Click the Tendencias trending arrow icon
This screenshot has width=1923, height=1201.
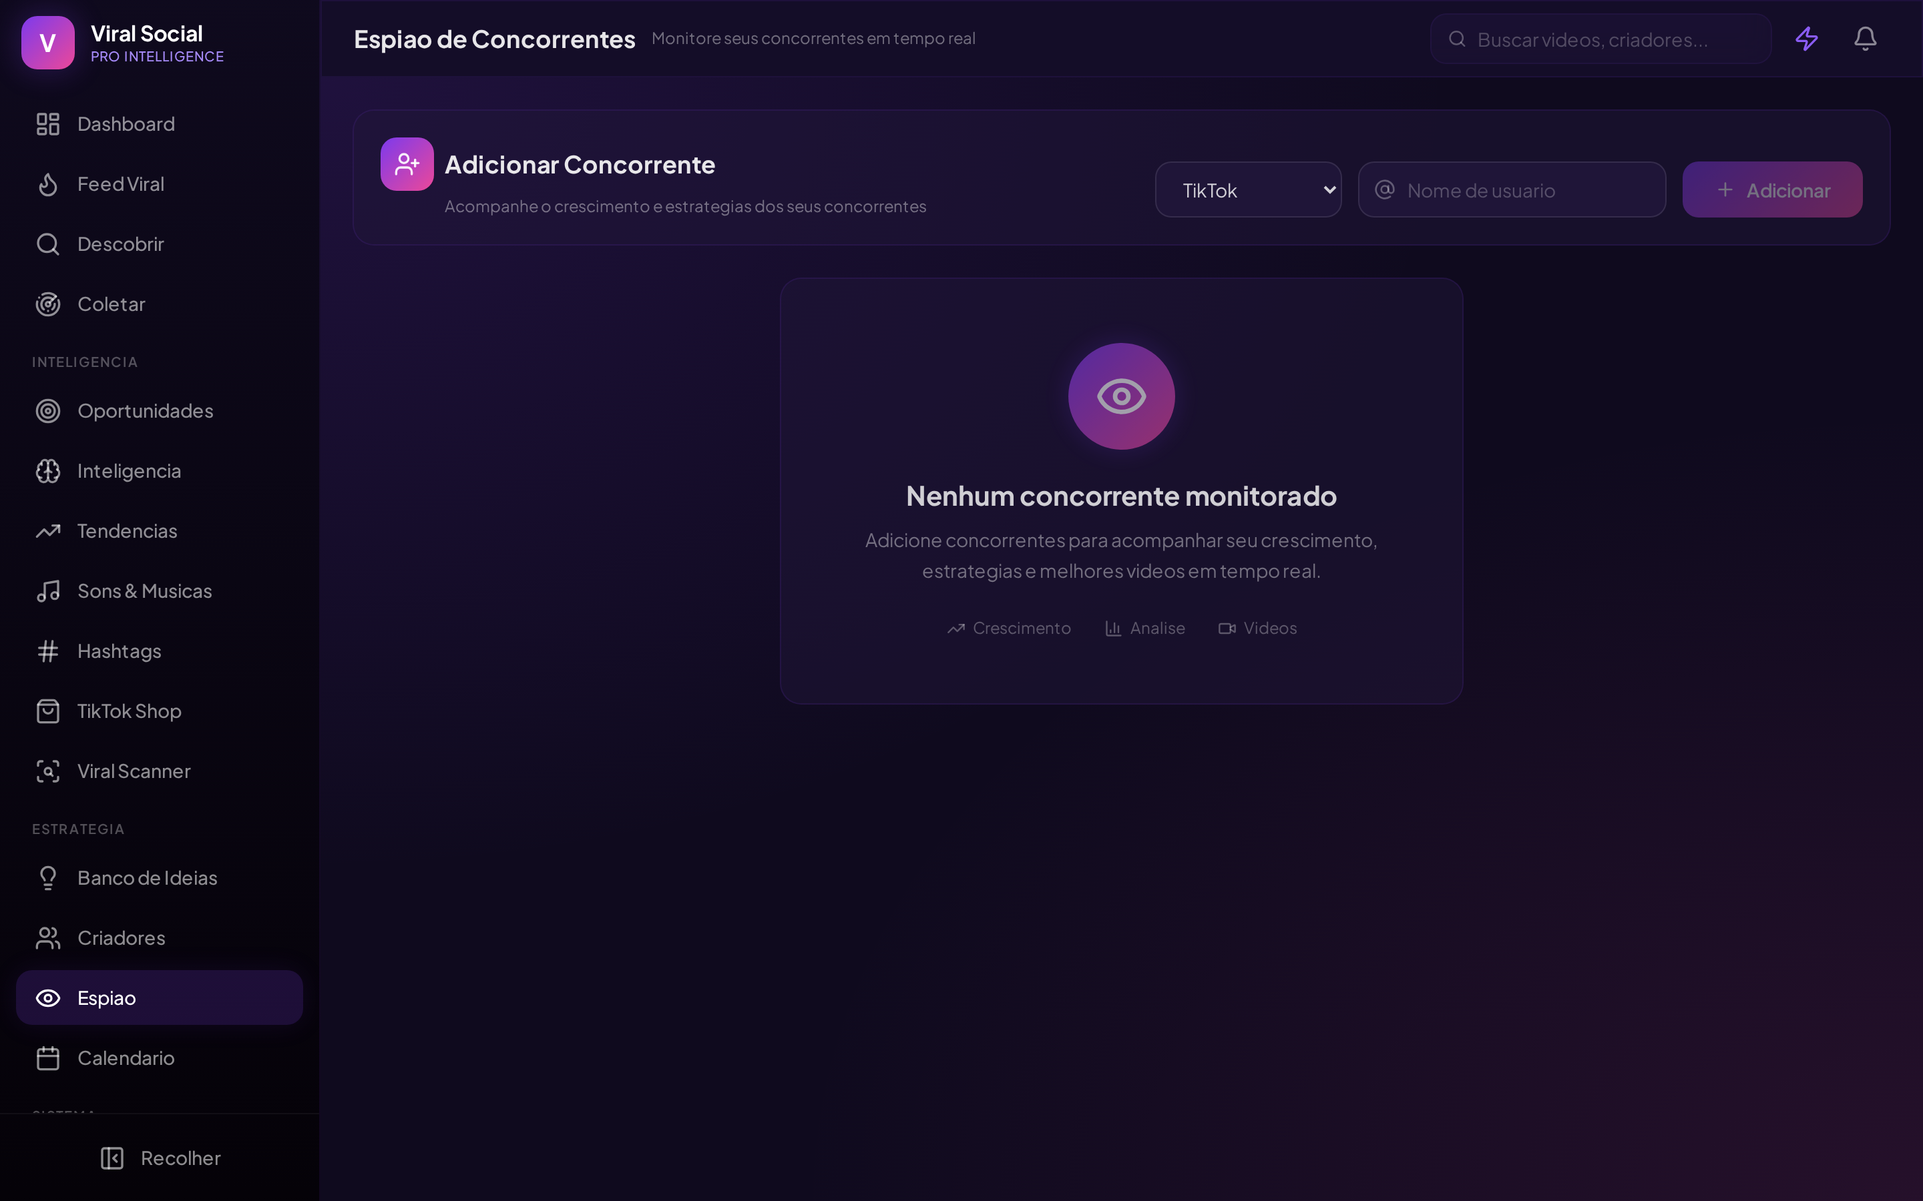pos(47,530)
